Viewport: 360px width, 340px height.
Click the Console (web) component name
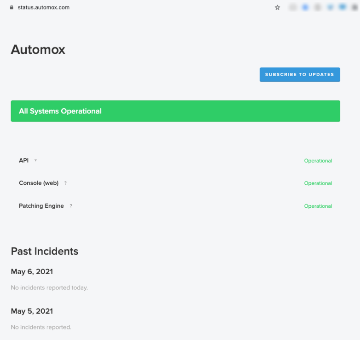39,183
